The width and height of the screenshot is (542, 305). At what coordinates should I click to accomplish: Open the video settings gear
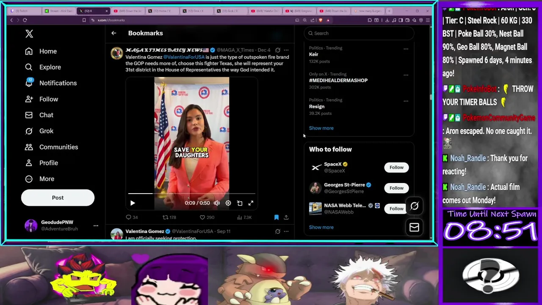228,203
